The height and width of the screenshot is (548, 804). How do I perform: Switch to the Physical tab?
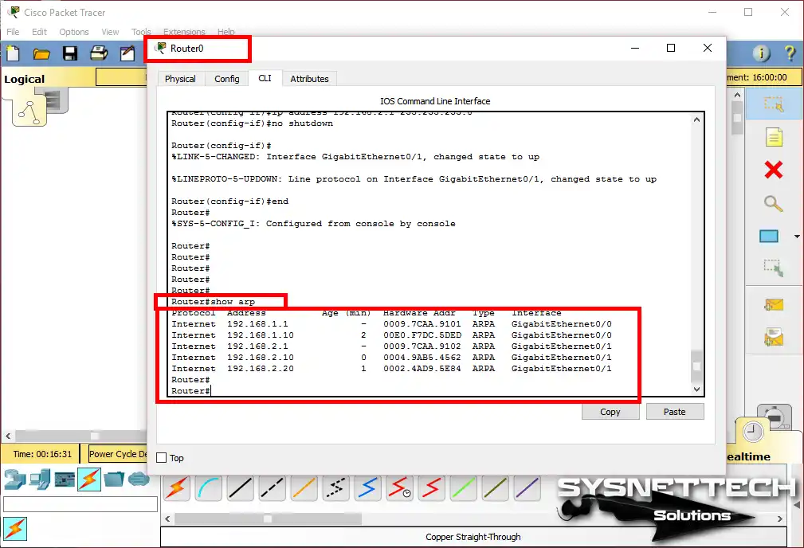(x=180, y=78)
